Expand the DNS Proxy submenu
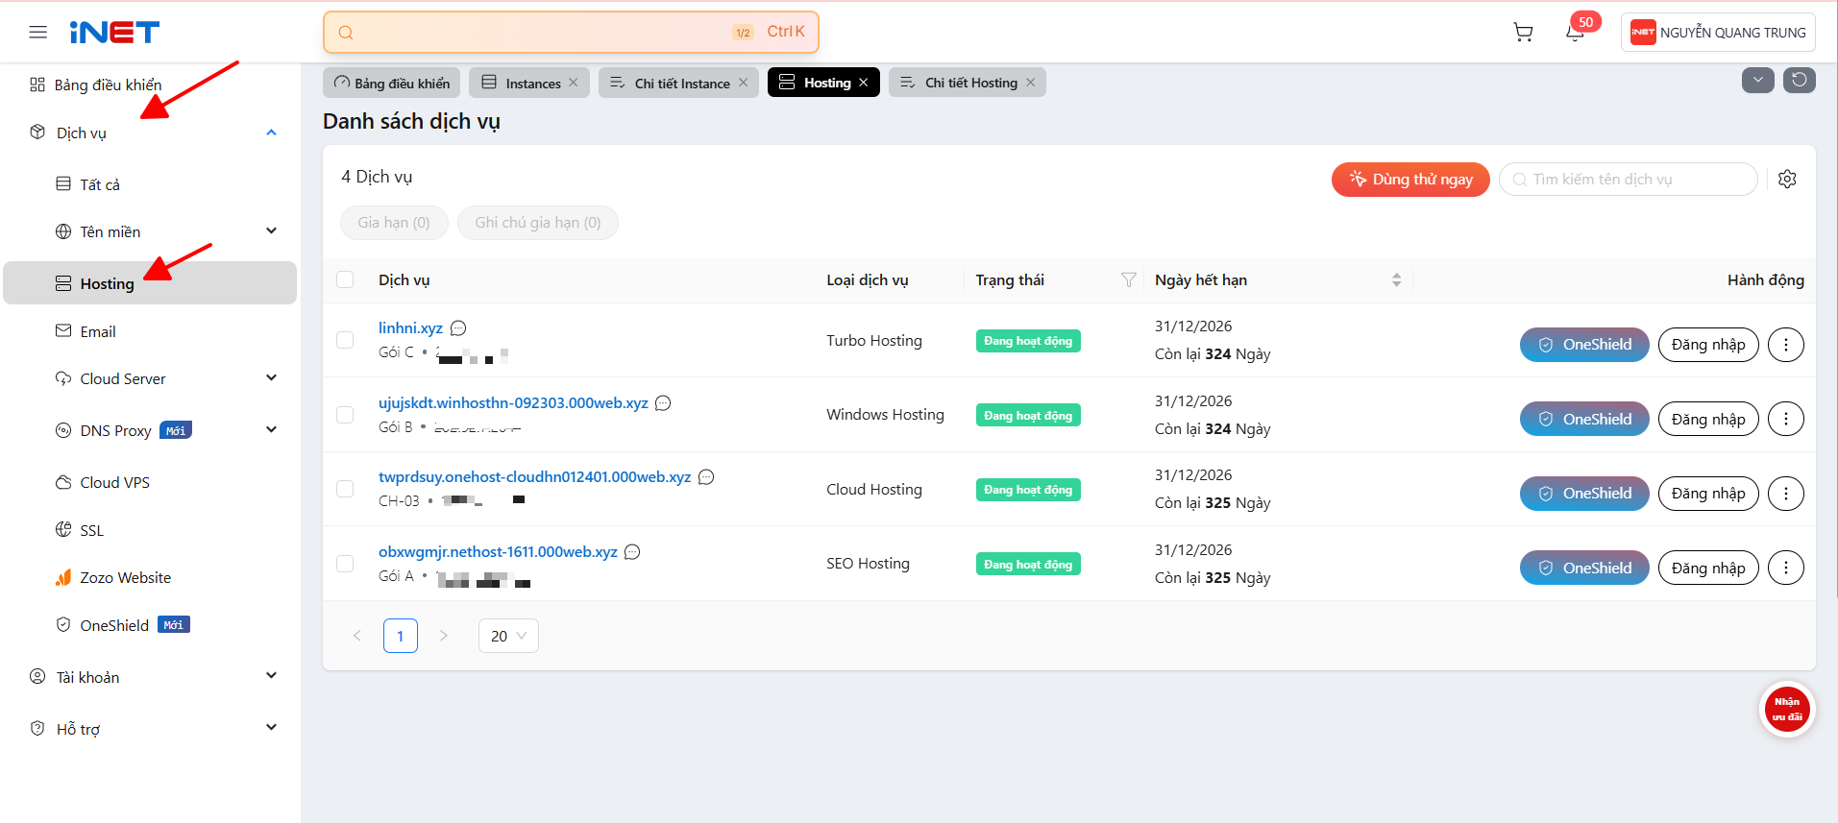This screenshot has height=823, width=1838. point(271,430)
